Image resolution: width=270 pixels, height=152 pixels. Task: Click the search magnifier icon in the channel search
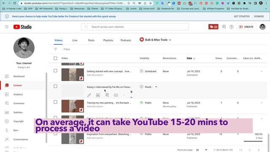(x=86, y=27)
